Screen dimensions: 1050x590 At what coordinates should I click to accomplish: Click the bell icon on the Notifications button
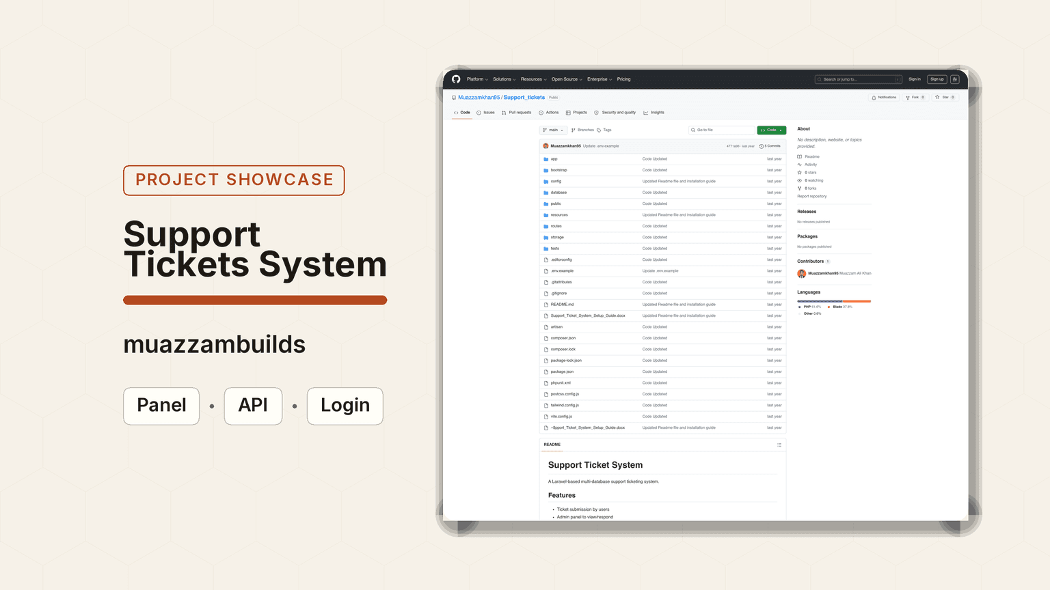click(x=874, y=98)
